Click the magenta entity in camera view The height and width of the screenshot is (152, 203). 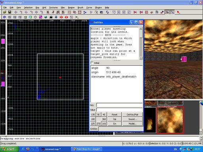(184, 59)
